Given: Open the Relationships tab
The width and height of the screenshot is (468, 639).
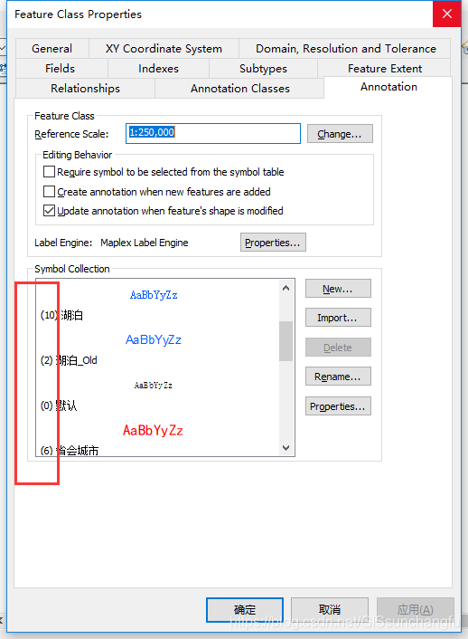Looking at the screenshot, I should point(85,89).
